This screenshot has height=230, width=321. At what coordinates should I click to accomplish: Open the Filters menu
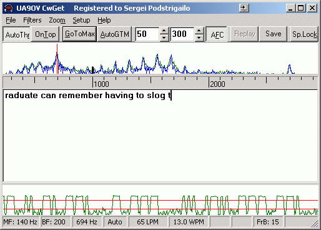pos(32,20)
